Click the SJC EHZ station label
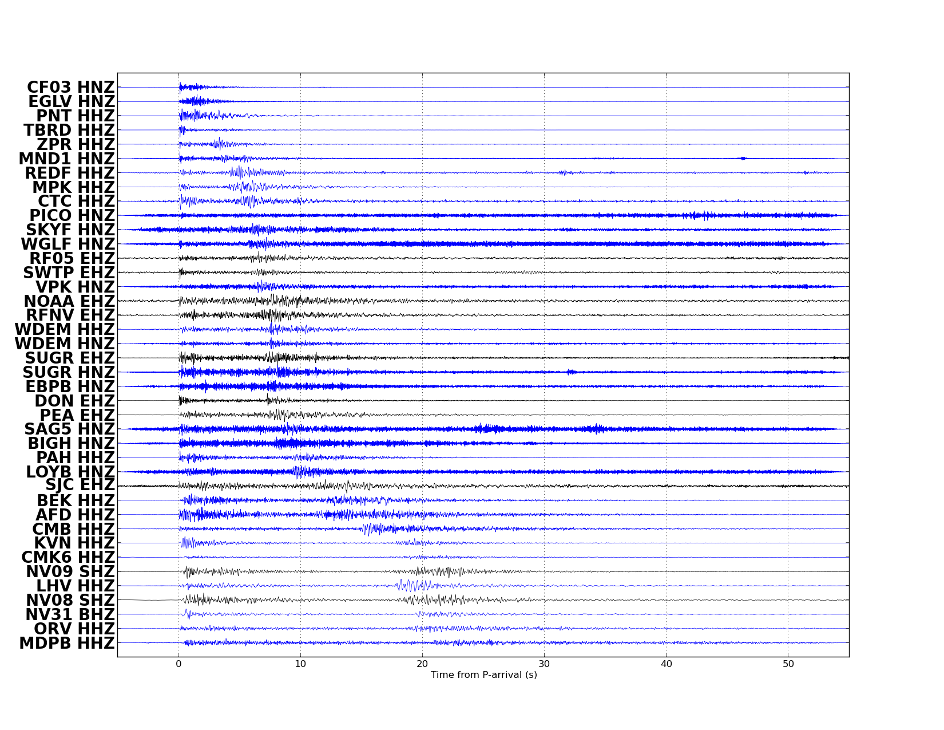Image resolution: width=944 pixels, height=730 pixels. (80, 486)
